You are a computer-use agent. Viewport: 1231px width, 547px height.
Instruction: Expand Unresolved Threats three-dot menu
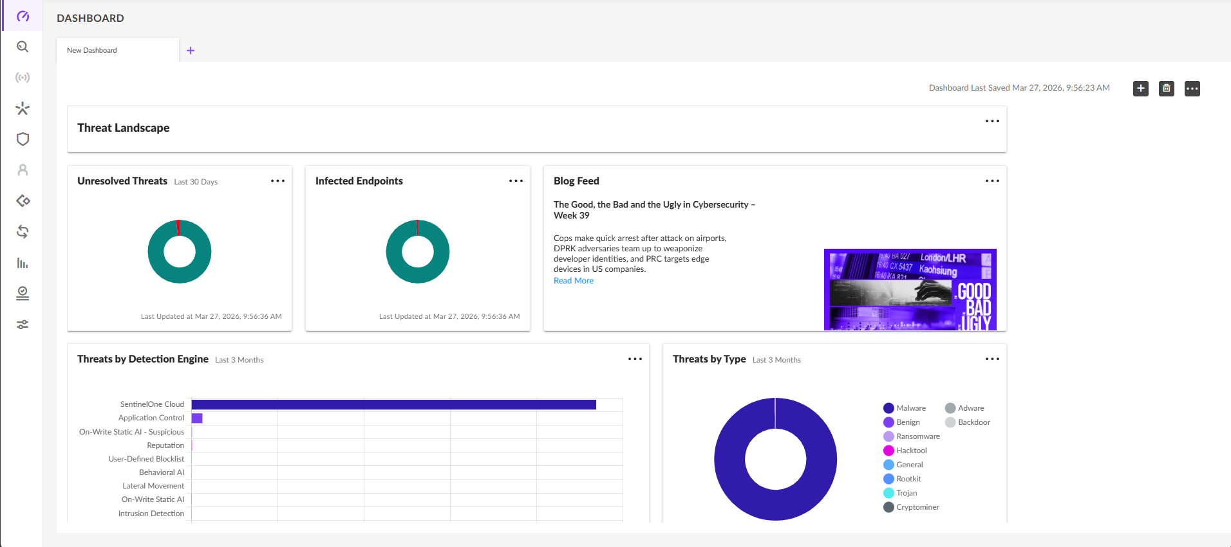[x=277, y=181]
